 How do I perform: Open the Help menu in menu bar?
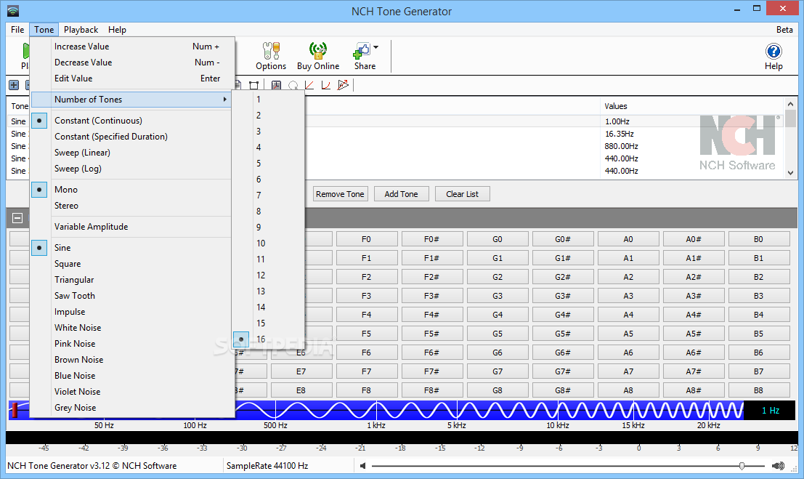[x=117, y=29]
